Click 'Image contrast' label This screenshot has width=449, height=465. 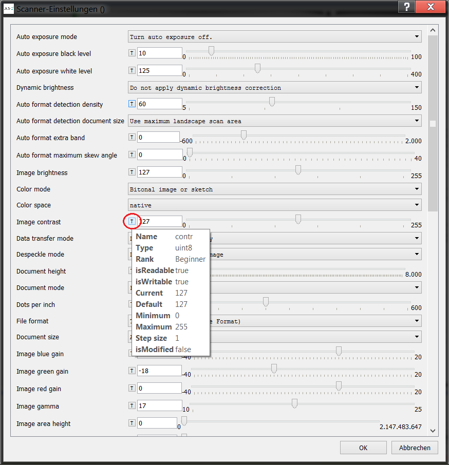[x=39, y=222]
